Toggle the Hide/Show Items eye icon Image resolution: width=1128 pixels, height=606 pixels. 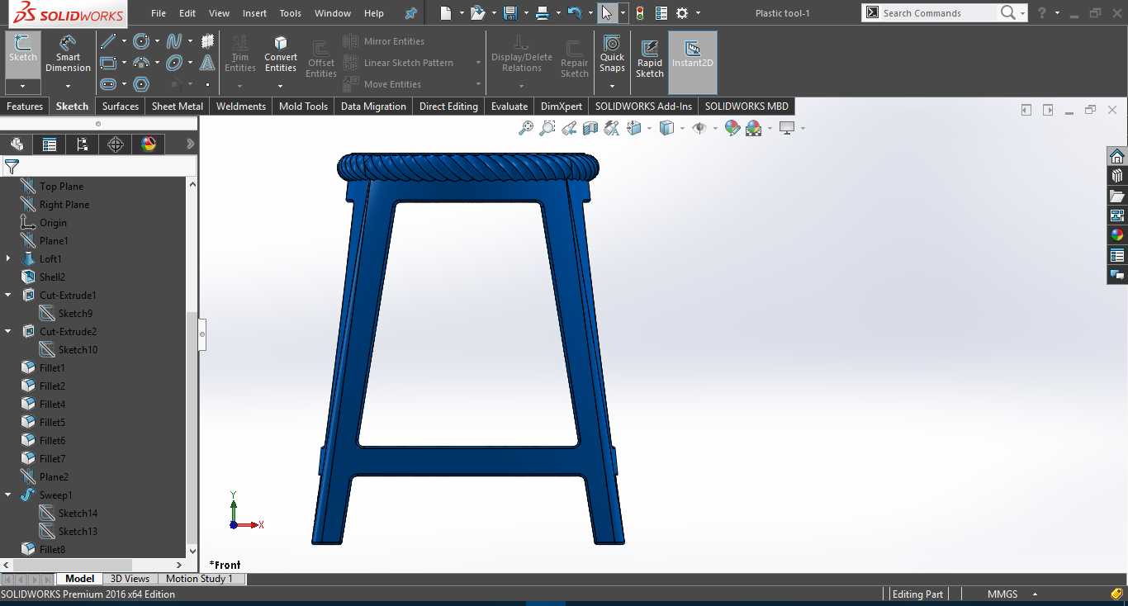pyautogui.click(x=699, y=128)
